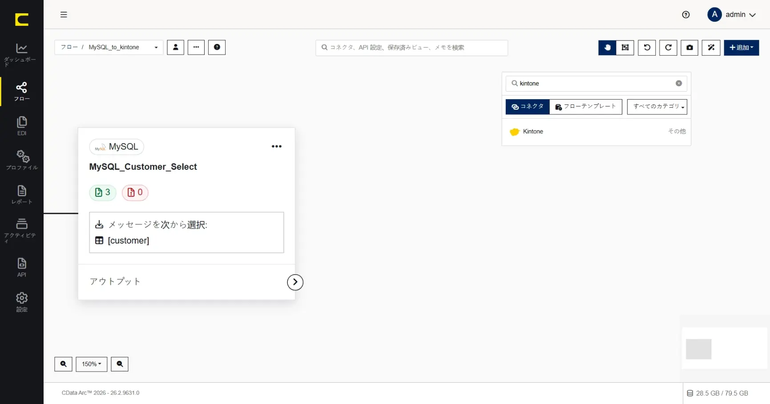
Task: Click the minimap viewport thumbnail
Action: (x=698, y=349)
